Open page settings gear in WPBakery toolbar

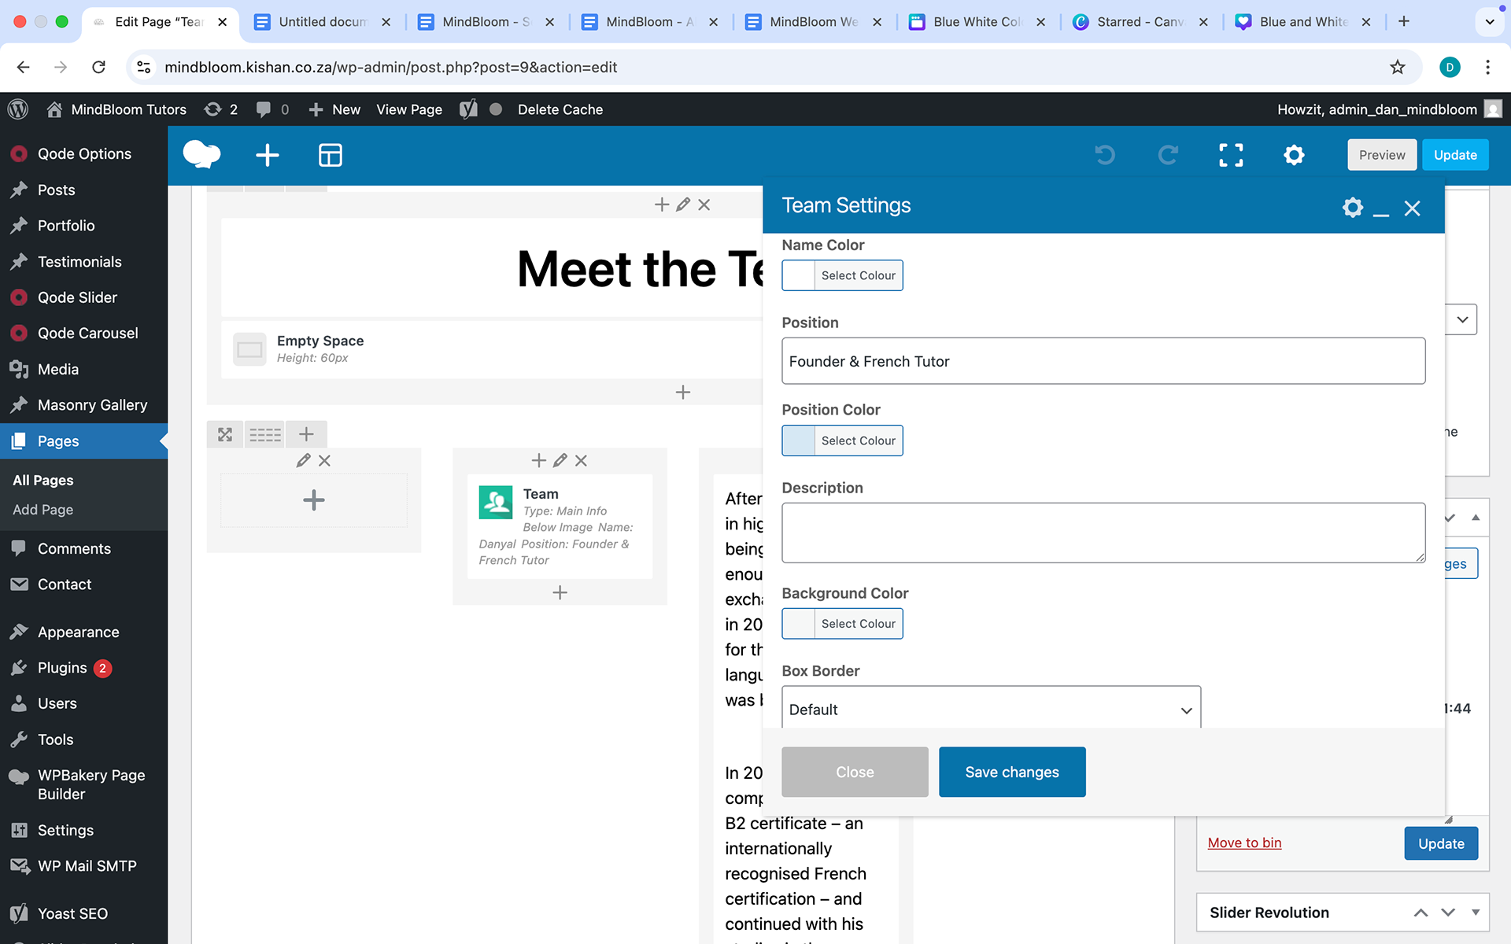click(x=1294, y=155)
